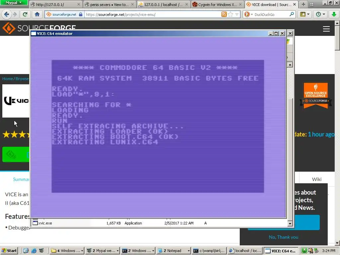Open the downloads green arrow
The image size is (340, 255).
point(334,15)
